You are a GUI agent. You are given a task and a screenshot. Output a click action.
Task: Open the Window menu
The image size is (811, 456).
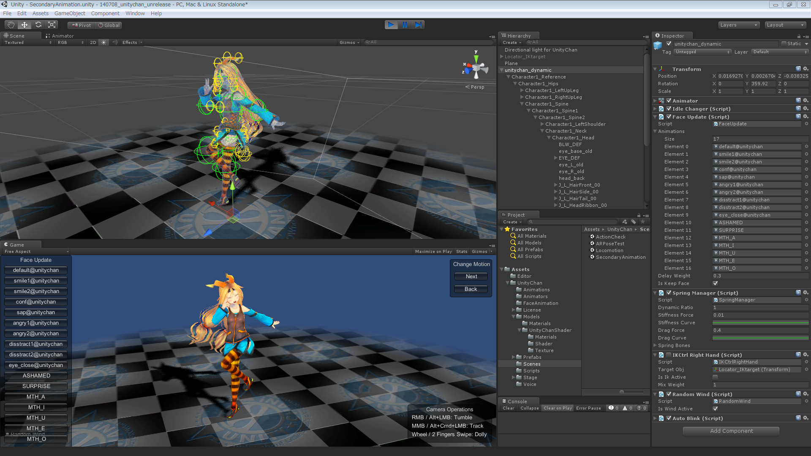point(135,14)
